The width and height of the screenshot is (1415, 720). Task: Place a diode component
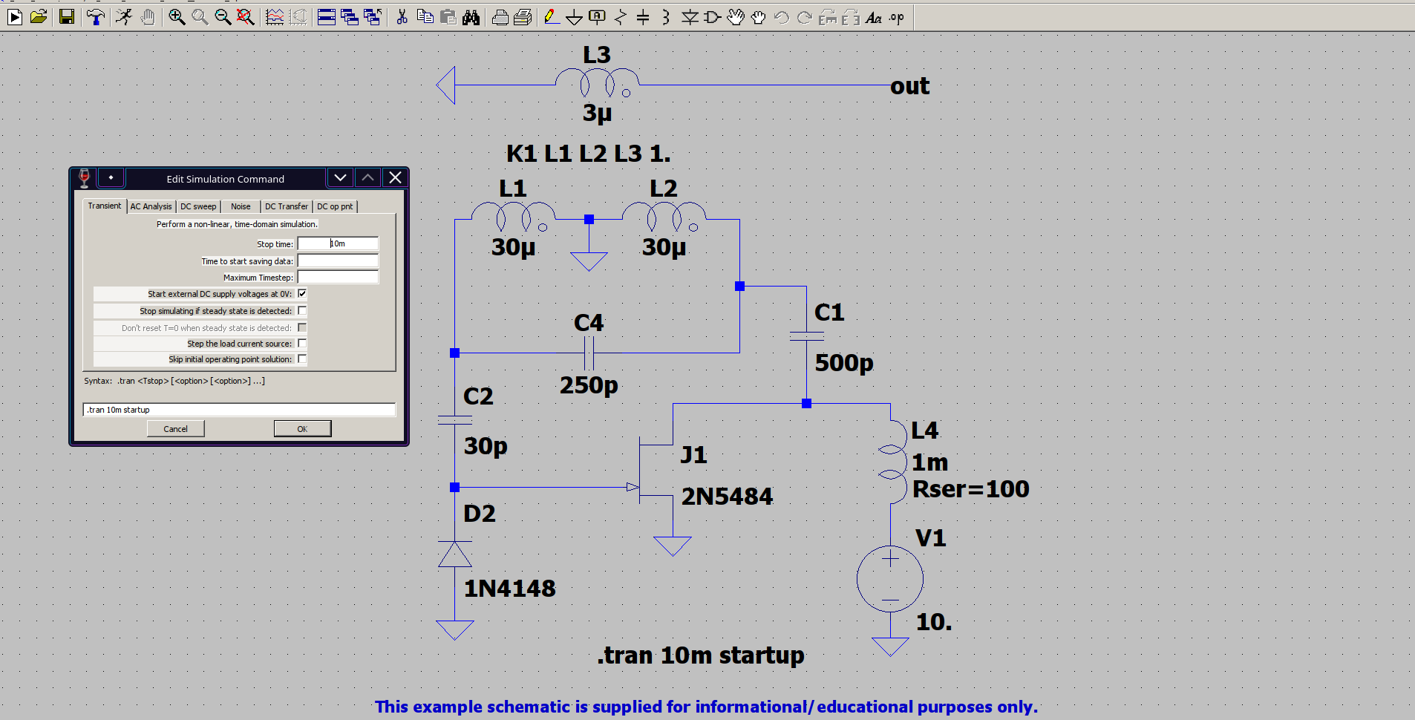(690, 17)
